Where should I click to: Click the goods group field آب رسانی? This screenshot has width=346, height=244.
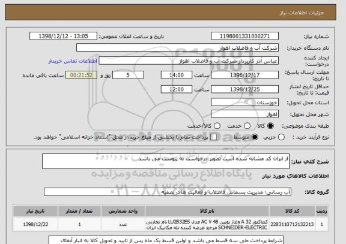tap(168, 192)
